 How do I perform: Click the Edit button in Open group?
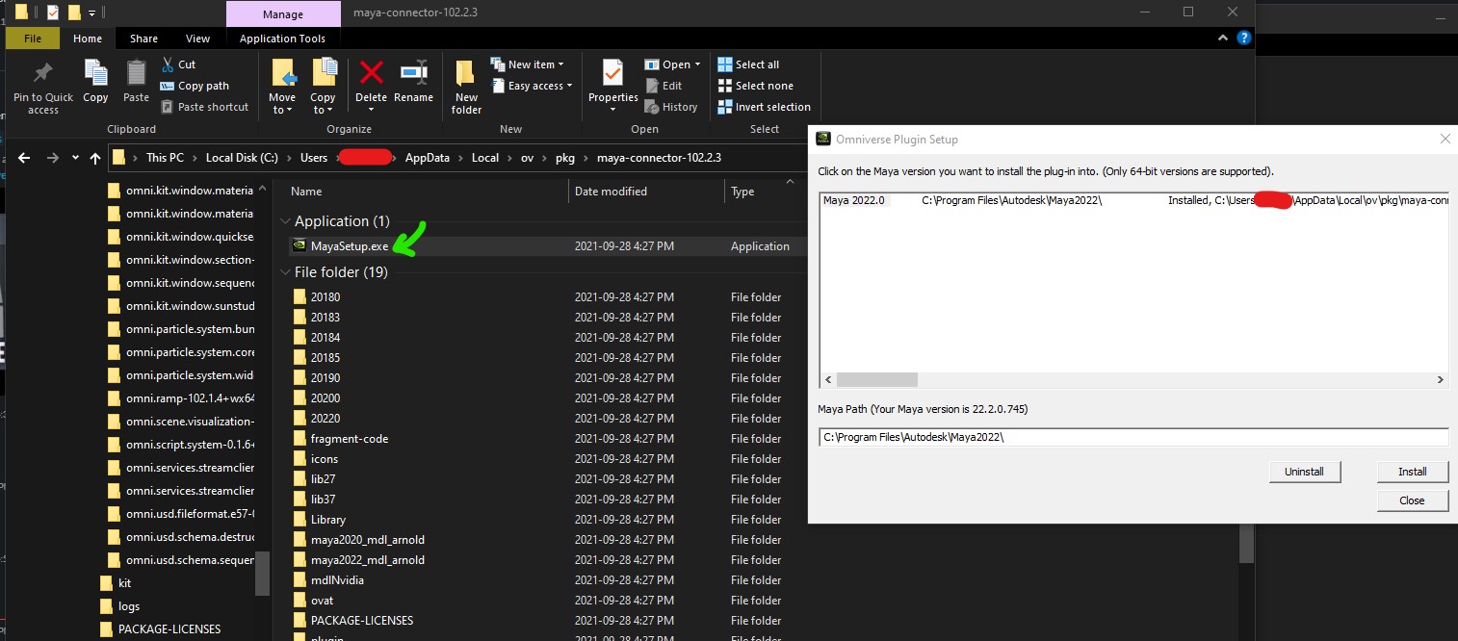(664, 86)
